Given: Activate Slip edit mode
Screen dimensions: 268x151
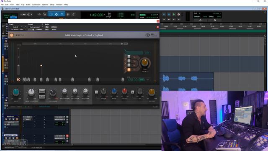Looking at the screenshot, I should [x=7, y=18].
